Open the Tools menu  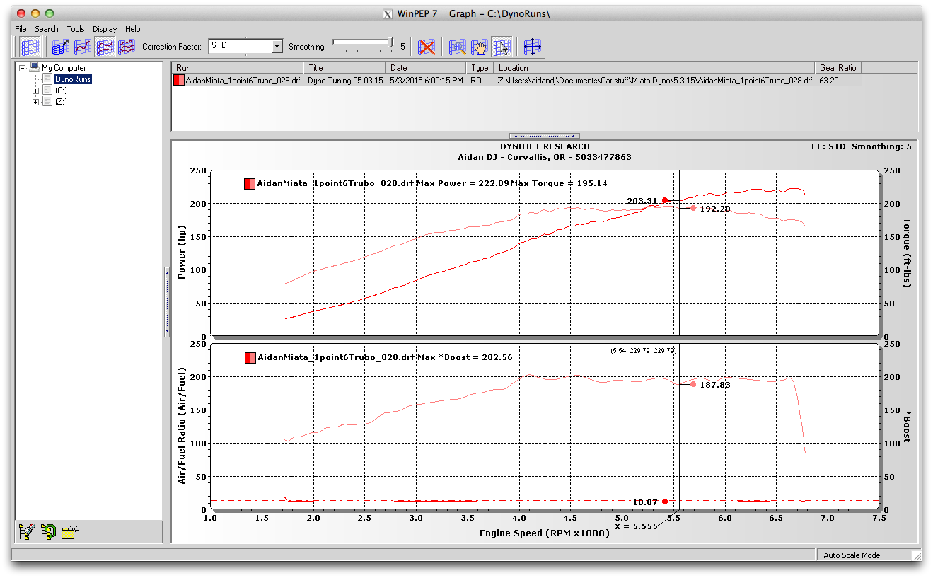point(76,29)
